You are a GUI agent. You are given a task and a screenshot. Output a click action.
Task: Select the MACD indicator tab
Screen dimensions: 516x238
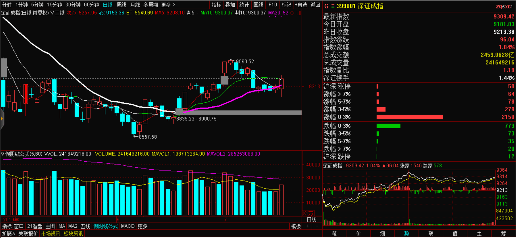pyautogui.click(x=128, y=226)
